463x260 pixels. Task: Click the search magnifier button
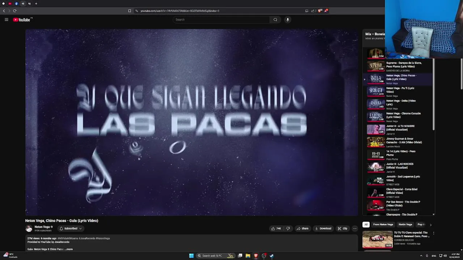click(275, 20)
